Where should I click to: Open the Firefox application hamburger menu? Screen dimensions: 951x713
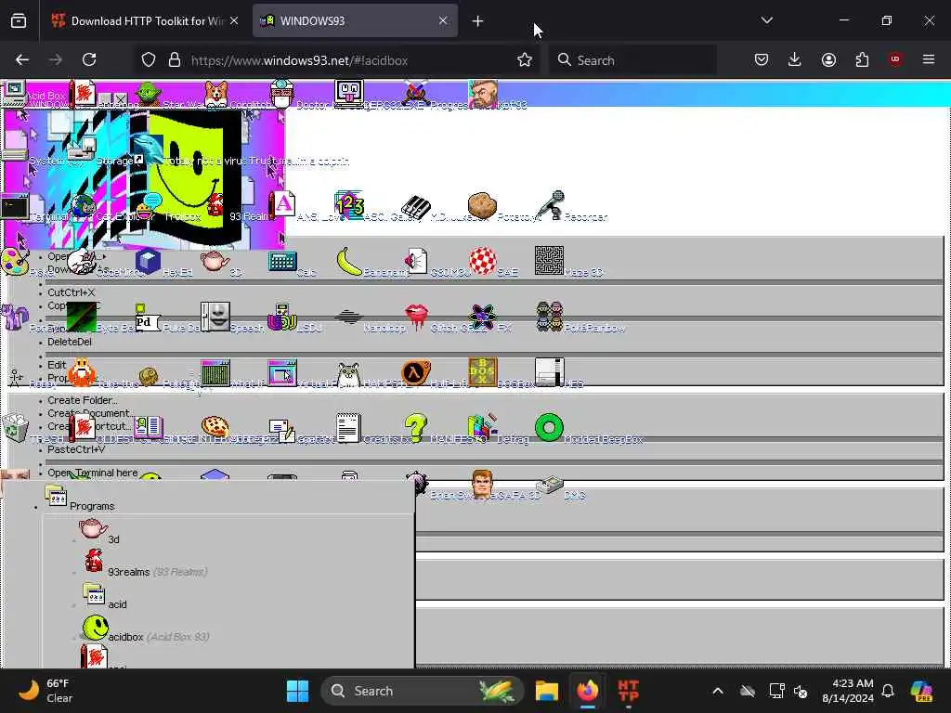[x=929, y=59]
